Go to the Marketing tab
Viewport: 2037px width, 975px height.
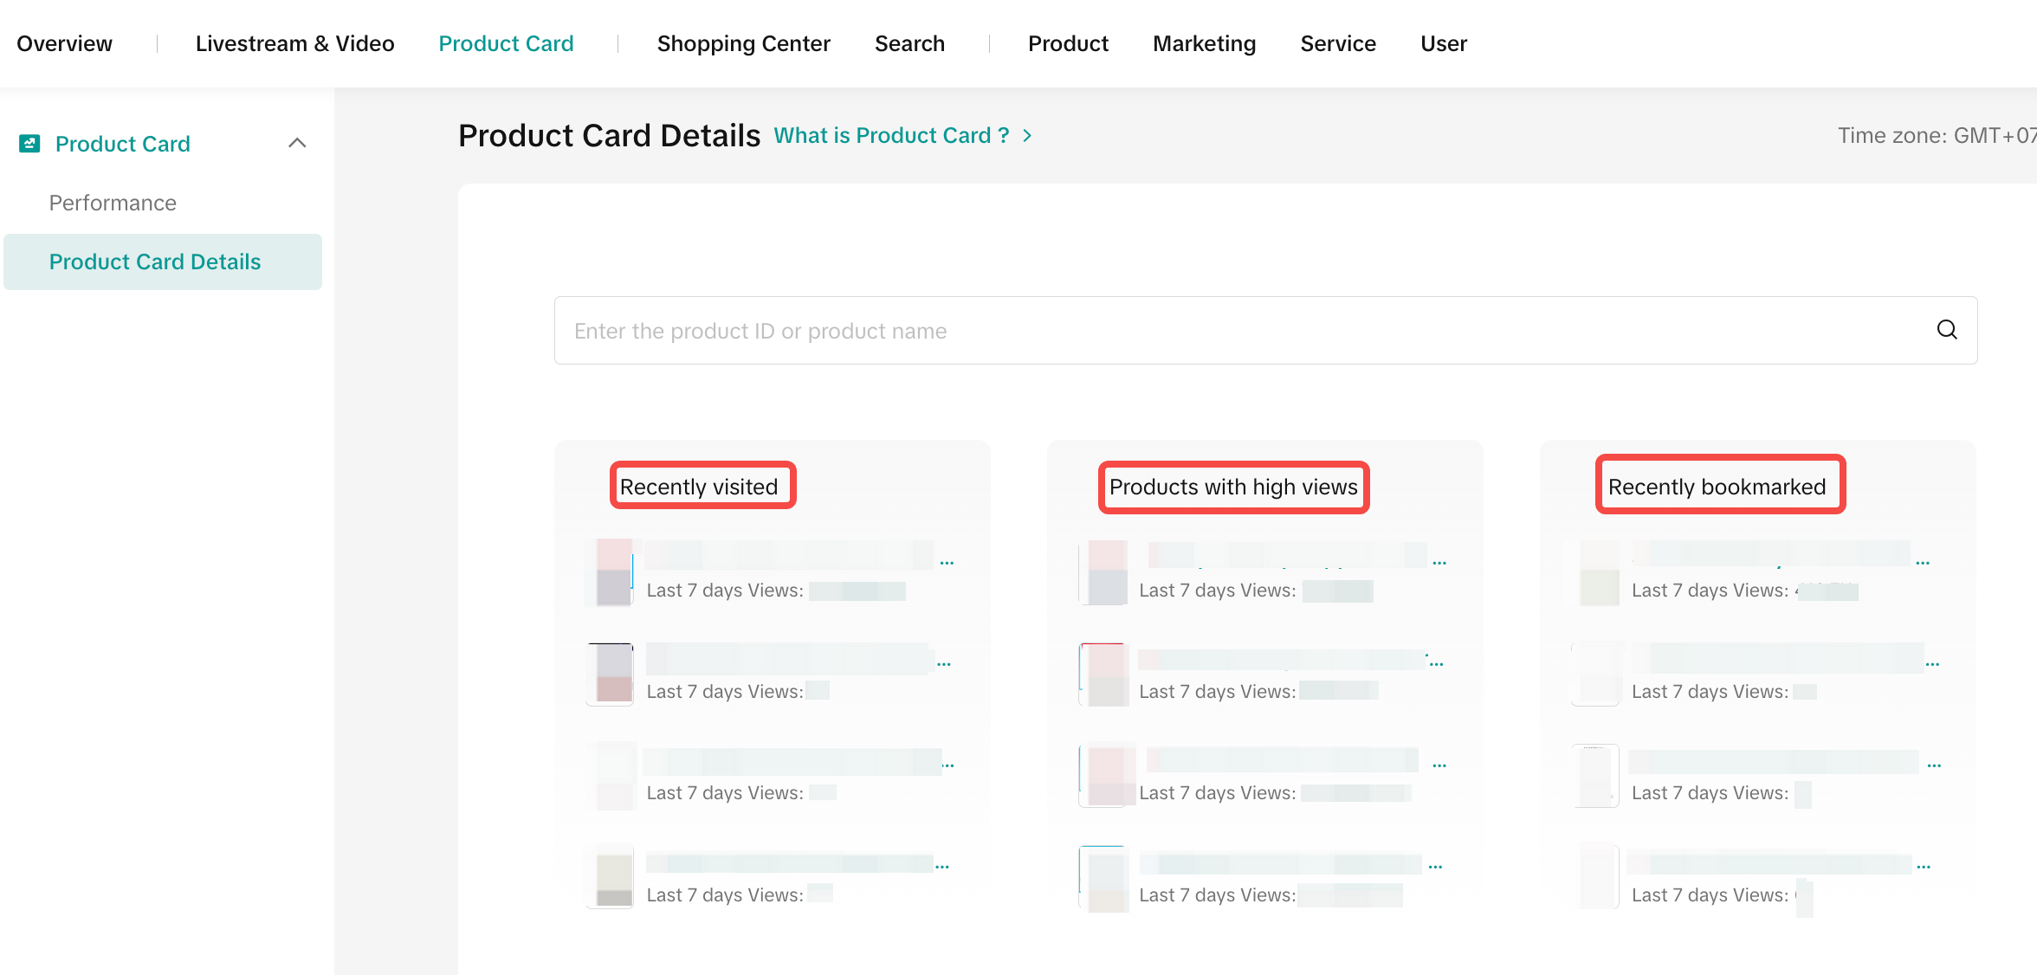1204,43
